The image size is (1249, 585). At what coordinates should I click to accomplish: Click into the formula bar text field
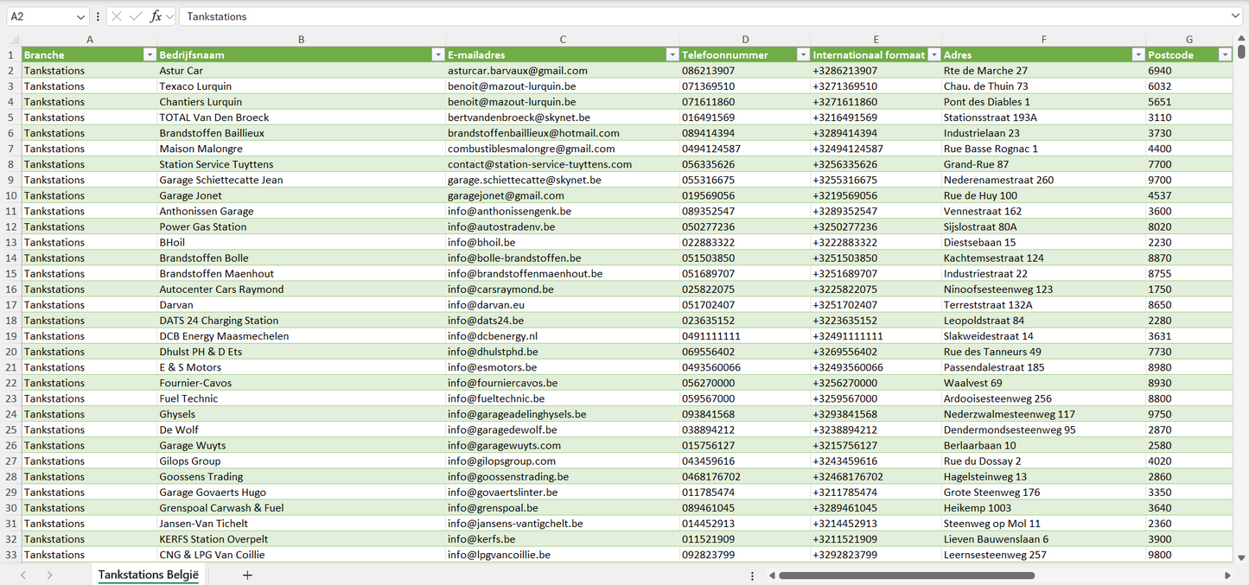(x=691, y=16)
